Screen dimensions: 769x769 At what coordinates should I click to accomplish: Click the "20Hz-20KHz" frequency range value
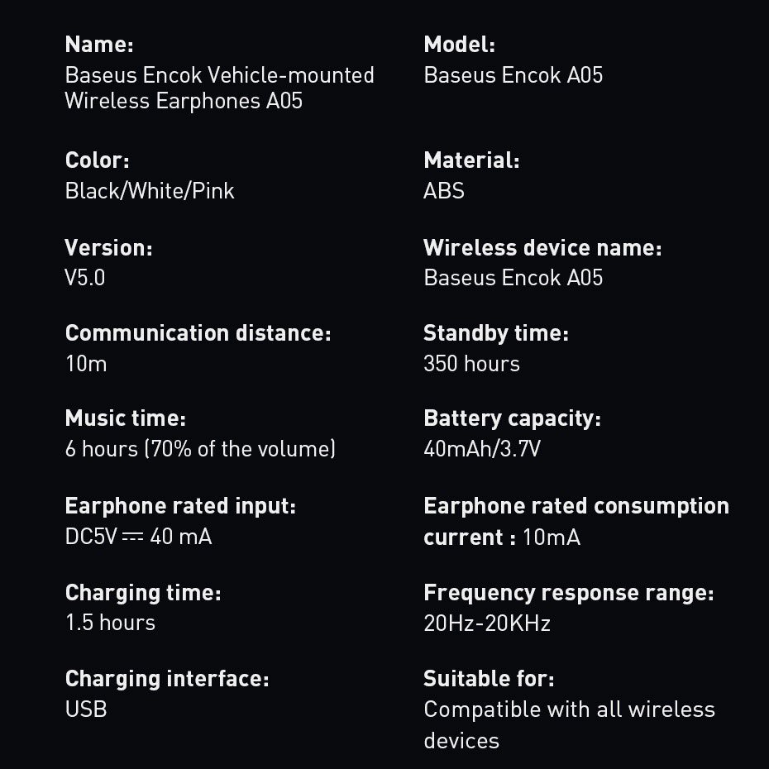click(x=487, y=623)
